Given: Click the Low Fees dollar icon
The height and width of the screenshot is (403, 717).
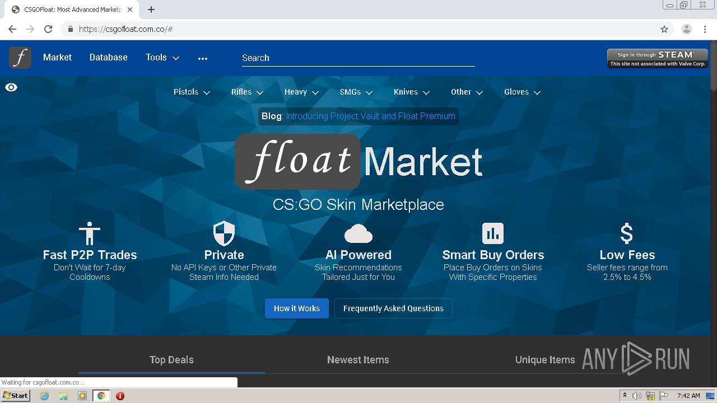Looking at the screenshot, I should 627,233.
